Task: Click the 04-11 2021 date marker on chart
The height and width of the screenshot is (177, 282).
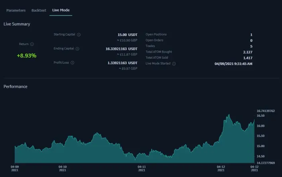Action: pyautogui.click(x=142, y=168)
